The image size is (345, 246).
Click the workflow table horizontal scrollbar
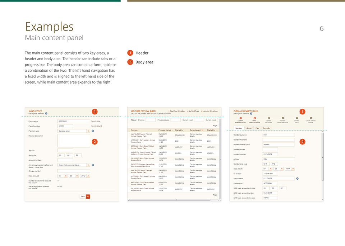(175, 200)
